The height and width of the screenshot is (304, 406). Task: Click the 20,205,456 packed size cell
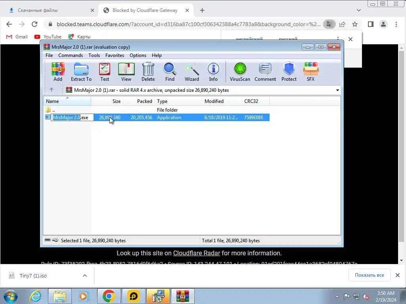tap(142, 117)
